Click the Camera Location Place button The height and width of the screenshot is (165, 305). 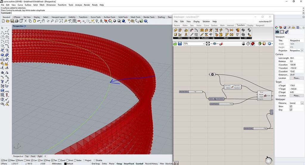tap(296, 78)
